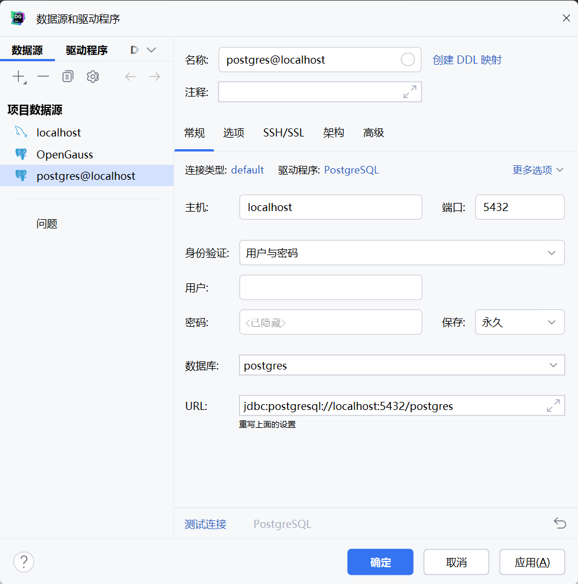Navigate forward with right arrow icon
The height and width of the screenshot is (584, 578).
[154, 77]
